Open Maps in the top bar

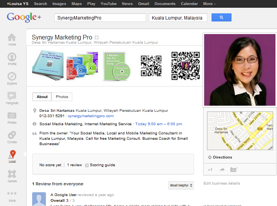[77, 4]
